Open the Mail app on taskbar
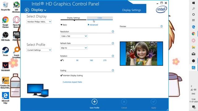Image resolution: width=198 pixels, height=111 pixels. click(x=193, y=54)
